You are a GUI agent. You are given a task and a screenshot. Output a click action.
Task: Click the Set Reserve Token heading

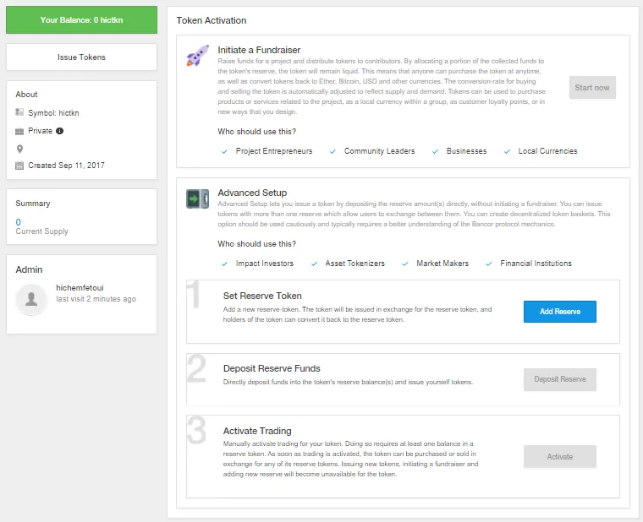[x=262, y=296]
